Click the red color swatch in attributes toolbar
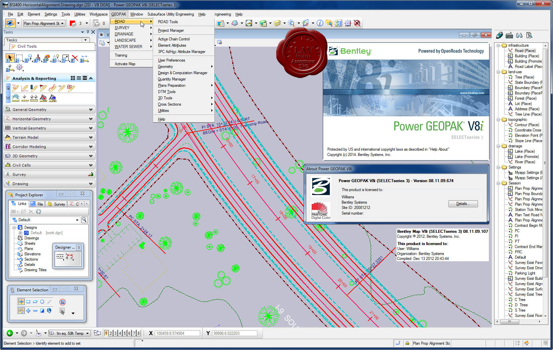This screenshot has width=553, height=350. click(73, 23)
